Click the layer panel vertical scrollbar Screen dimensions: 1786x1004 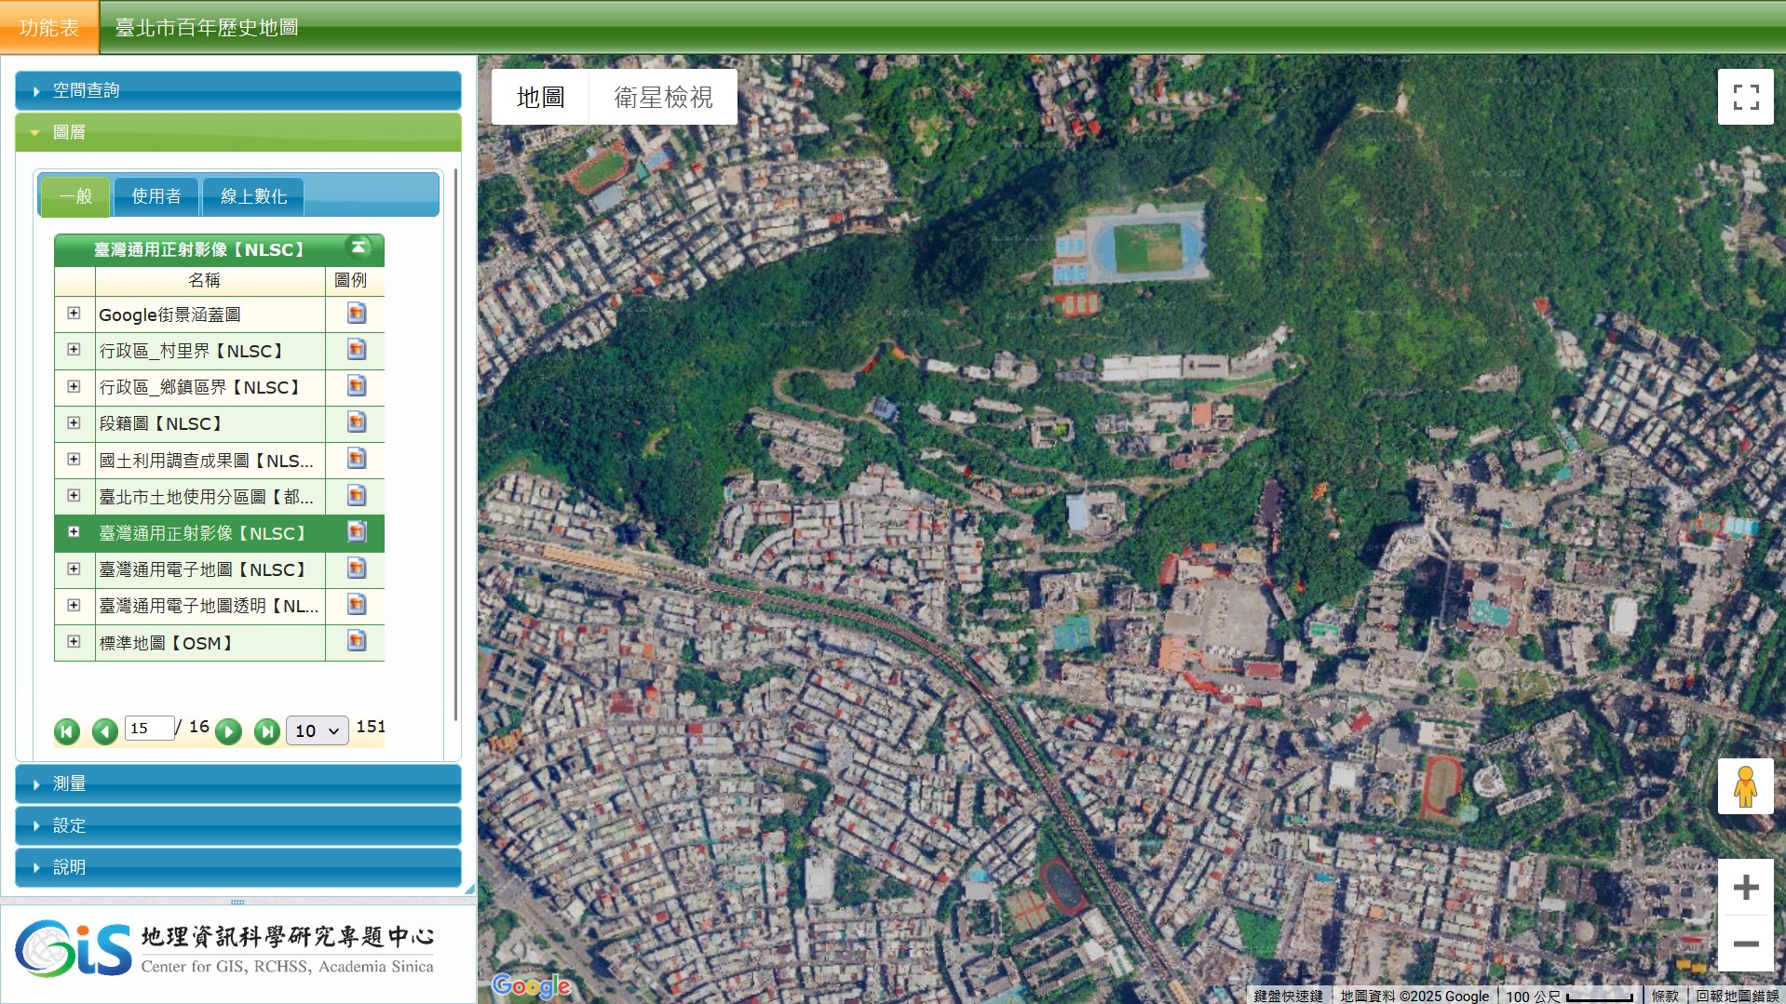point(455,445)
